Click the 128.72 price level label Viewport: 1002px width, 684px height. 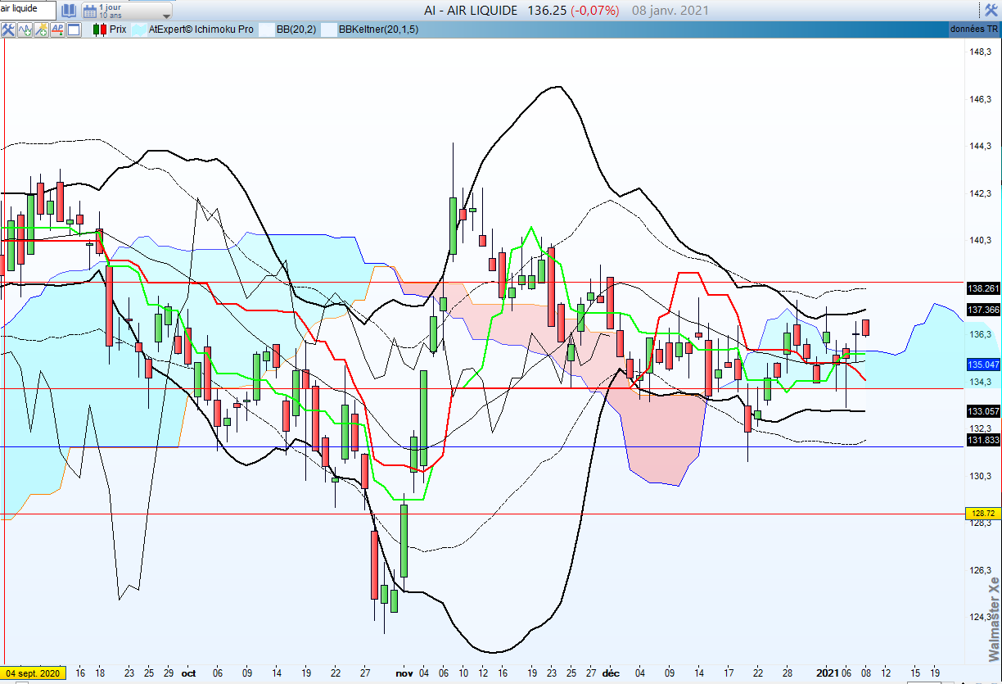[983, 513]
